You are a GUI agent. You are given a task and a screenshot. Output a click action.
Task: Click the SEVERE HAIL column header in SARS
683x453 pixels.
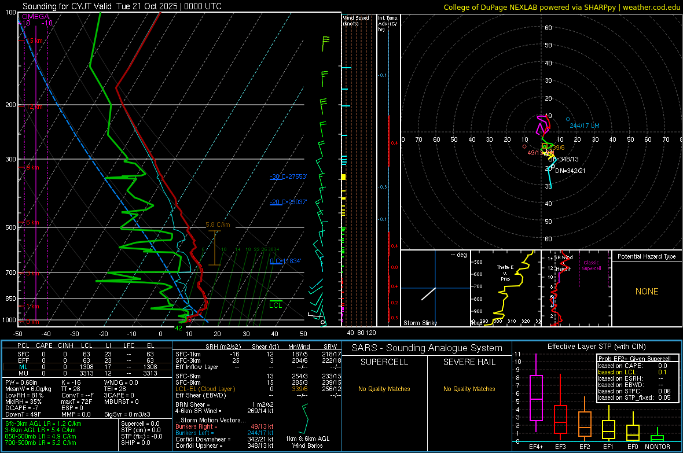[469, 362]
